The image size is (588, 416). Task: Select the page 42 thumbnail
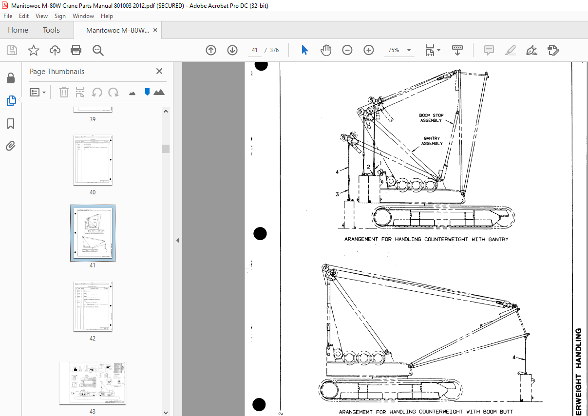tap(93, 306)
